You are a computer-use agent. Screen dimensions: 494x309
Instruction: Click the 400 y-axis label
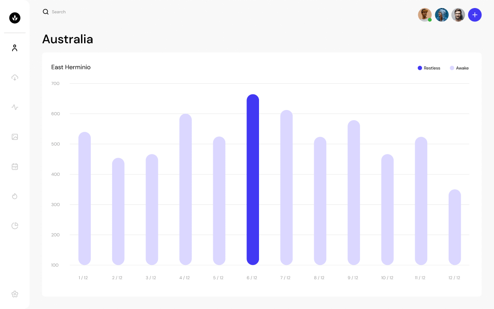click(56, 175)
